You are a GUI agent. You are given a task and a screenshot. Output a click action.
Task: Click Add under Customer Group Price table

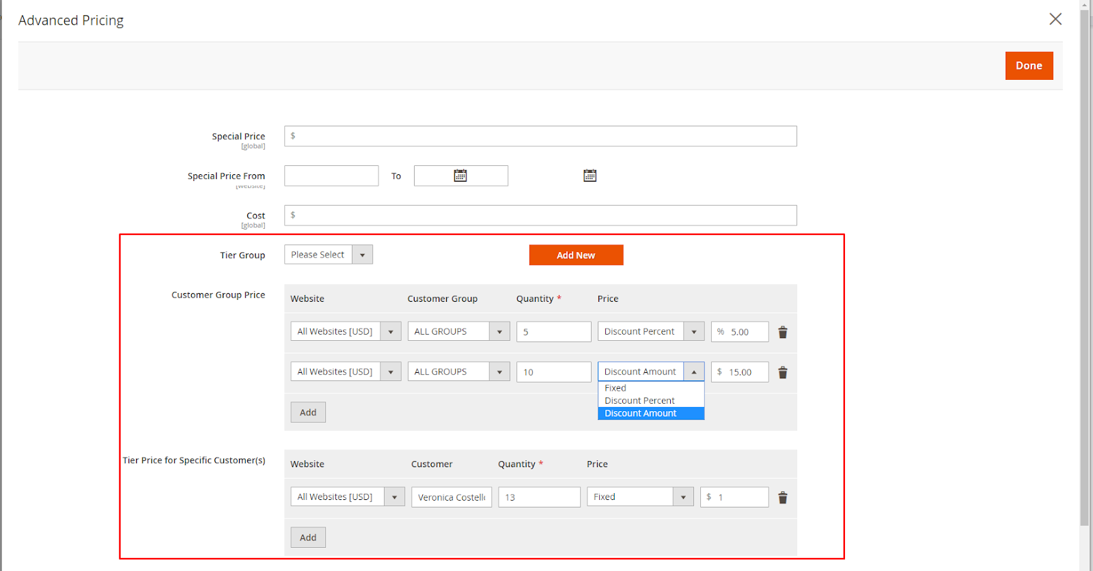pyautogui.click(x=308, y=413)
